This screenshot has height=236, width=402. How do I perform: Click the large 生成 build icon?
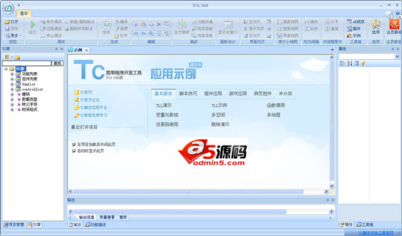pos(106,24)
